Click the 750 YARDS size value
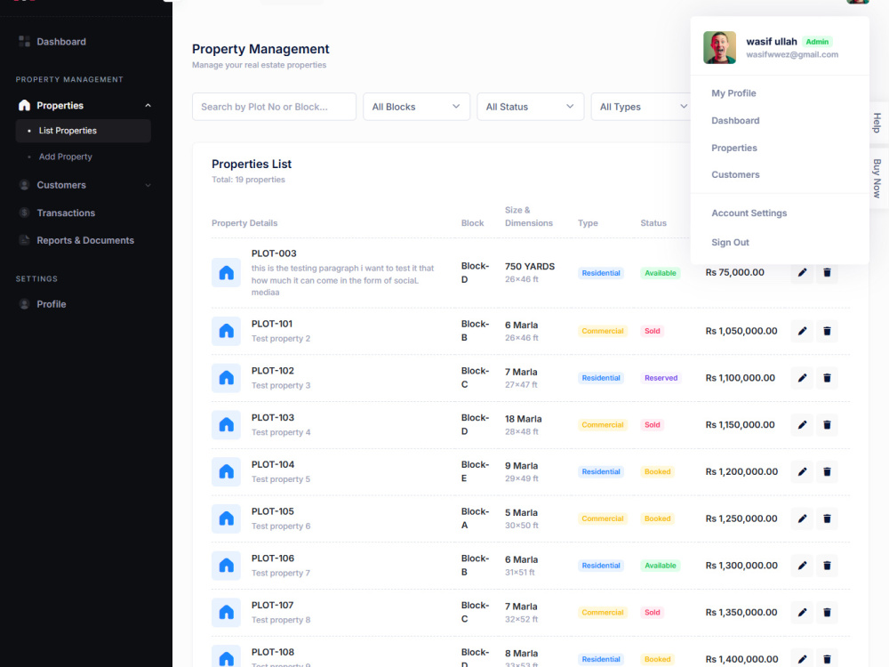Image resolution: width=889 pixels, height=667 pixels. click(x=530, y=267)
